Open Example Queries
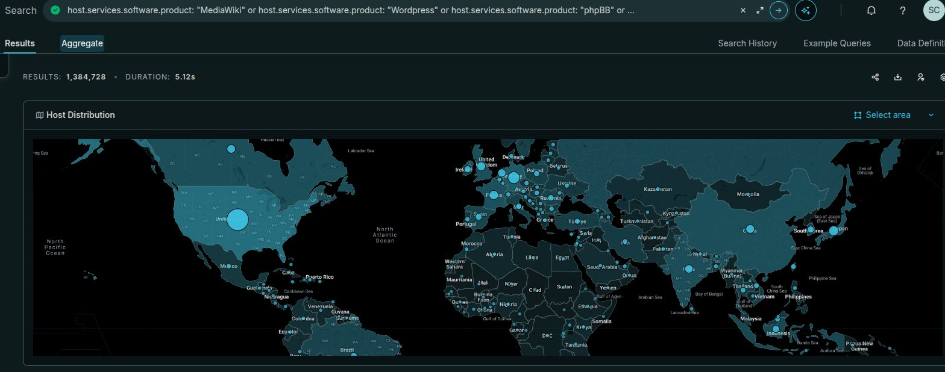Viewport: 945px width, 372px height. point(837,43)
